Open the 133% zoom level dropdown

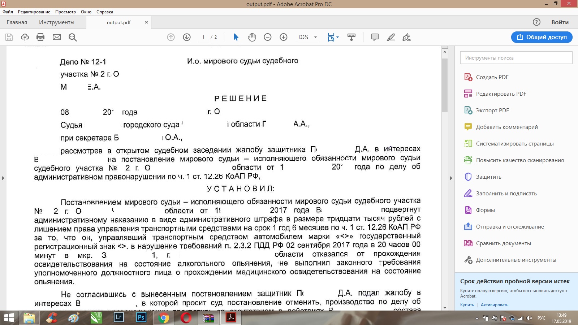[315, 37]
